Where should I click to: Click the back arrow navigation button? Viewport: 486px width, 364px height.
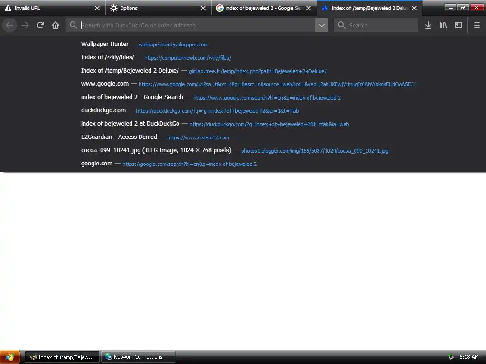(9, 26)
